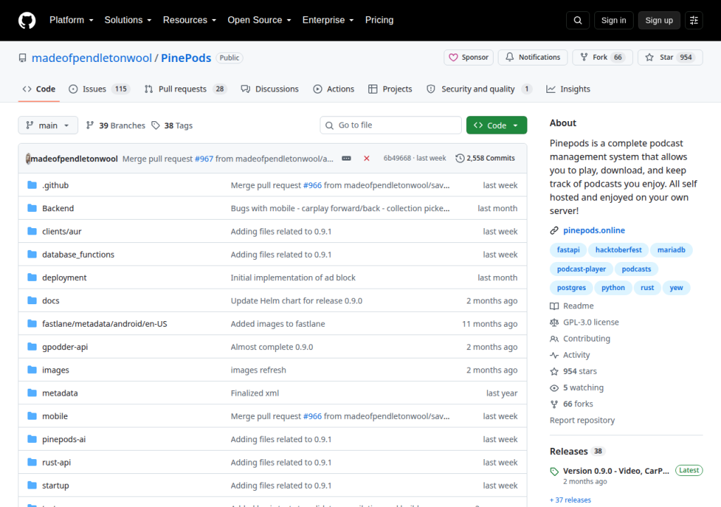Open commit hash 6b49668
This screenshot has width=721, height=507.
point(397,158)
